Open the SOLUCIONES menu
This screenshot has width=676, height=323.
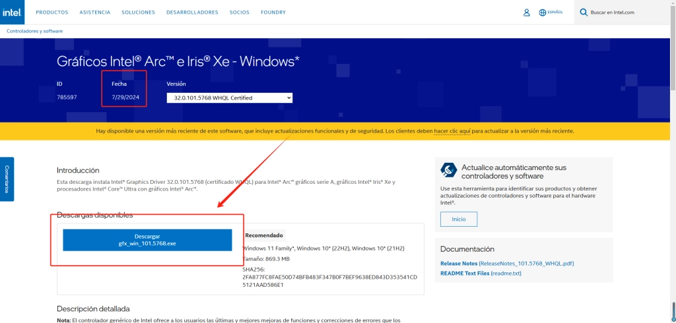[139, 13]
